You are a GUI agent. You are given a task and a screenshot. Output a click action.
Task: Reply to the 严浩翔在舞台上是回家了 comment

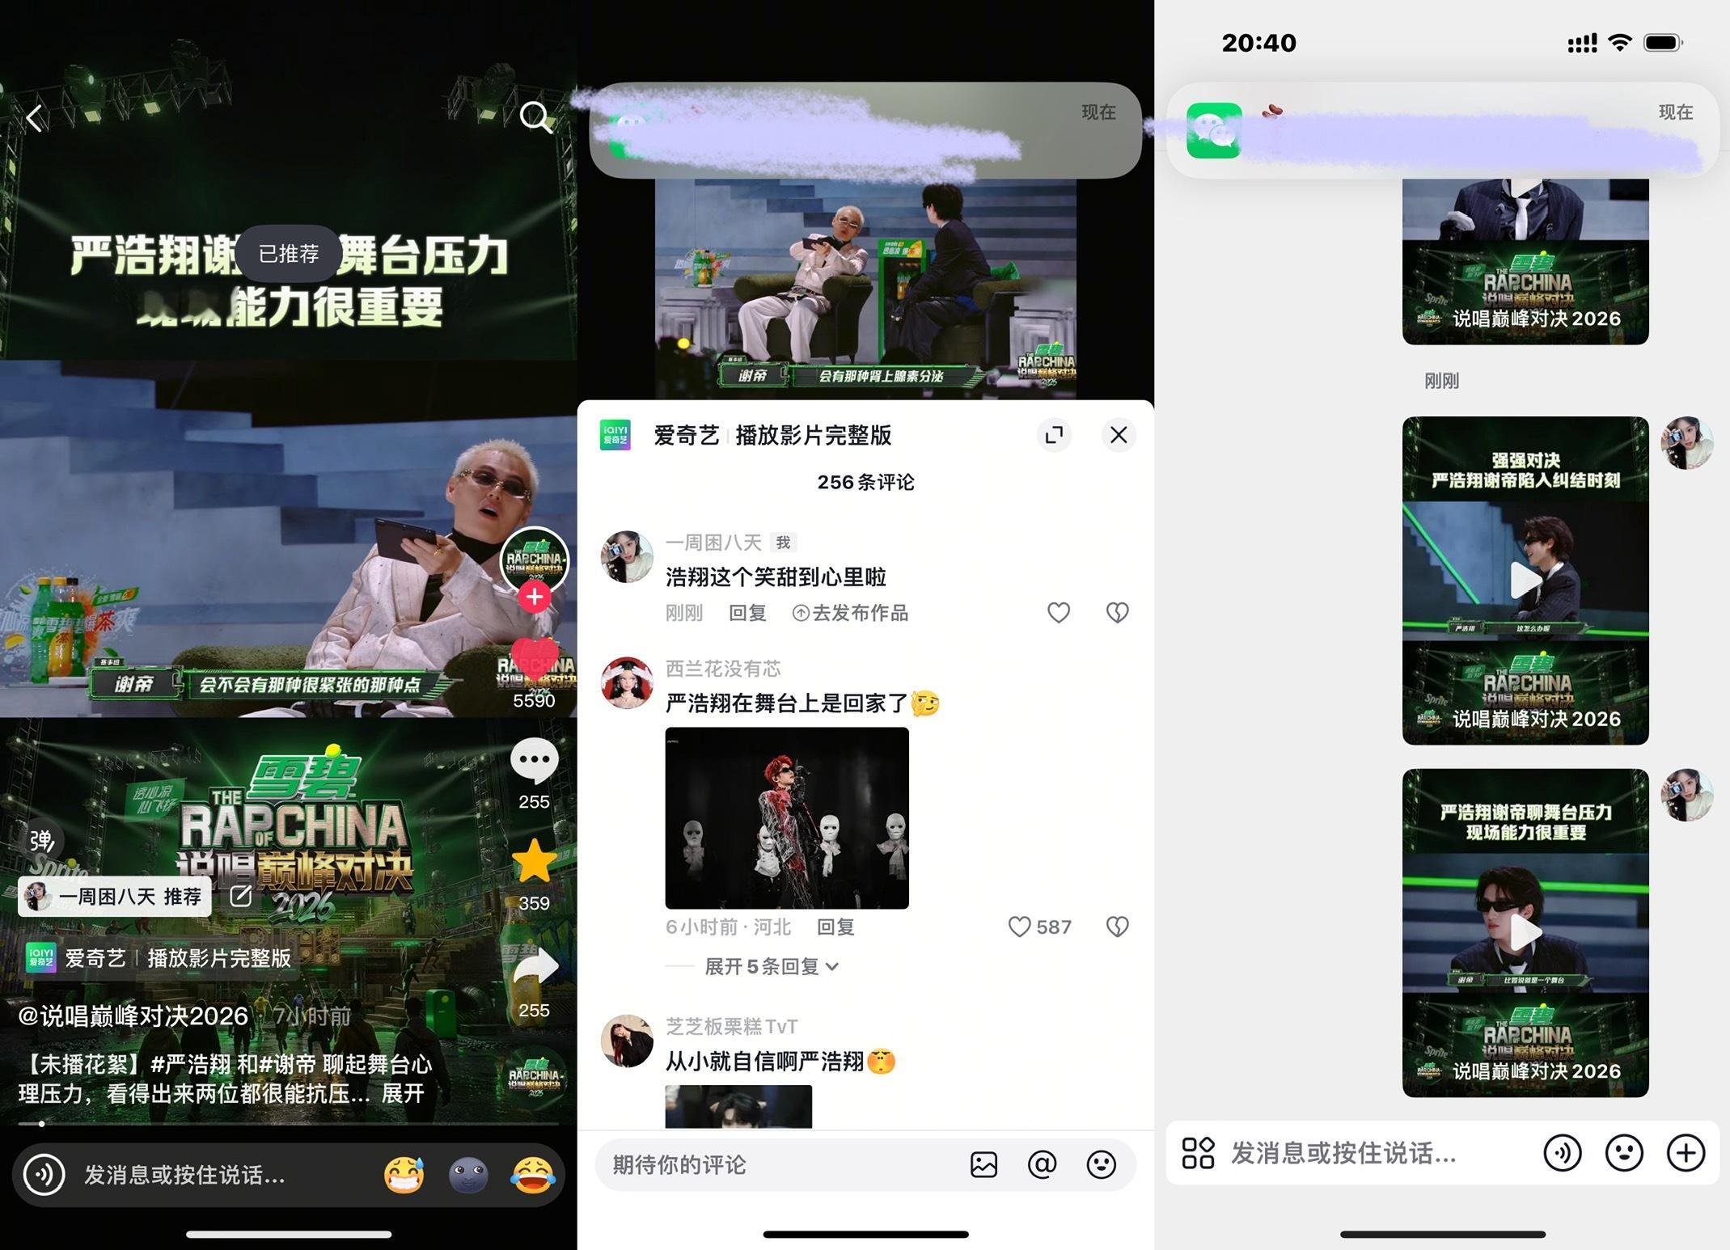point(835,927)
